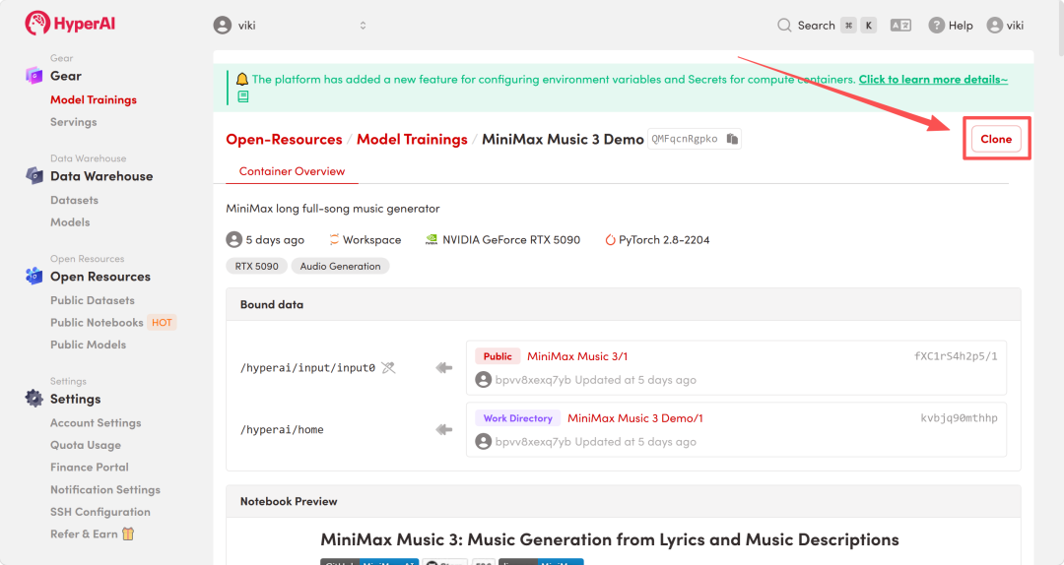Click the search magnifier icon
Image resolution: width=1064 pixels, height=565 pixels.
click(784, 25)
